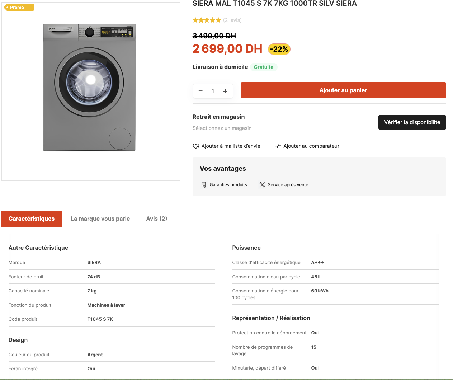Click Vérifier la disponibilité button

coord(412,122)
